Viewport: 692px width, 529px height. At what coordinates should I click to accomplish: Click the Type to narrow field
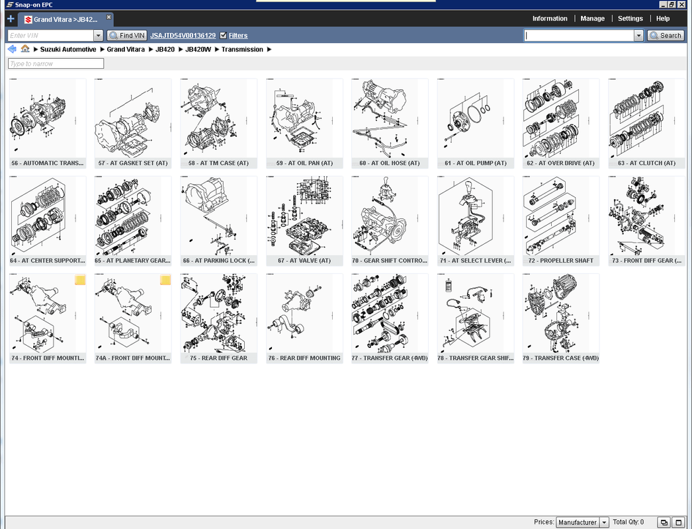click(56, 63)
